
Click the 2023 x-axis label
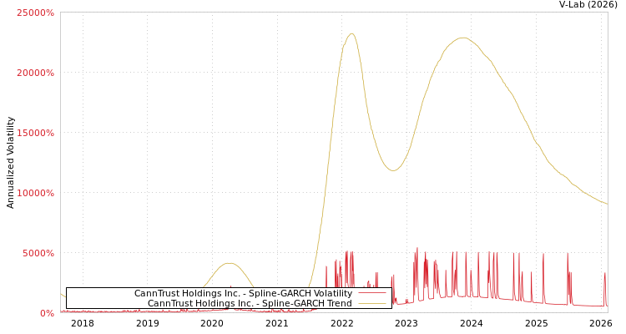[x=406, y=323]
